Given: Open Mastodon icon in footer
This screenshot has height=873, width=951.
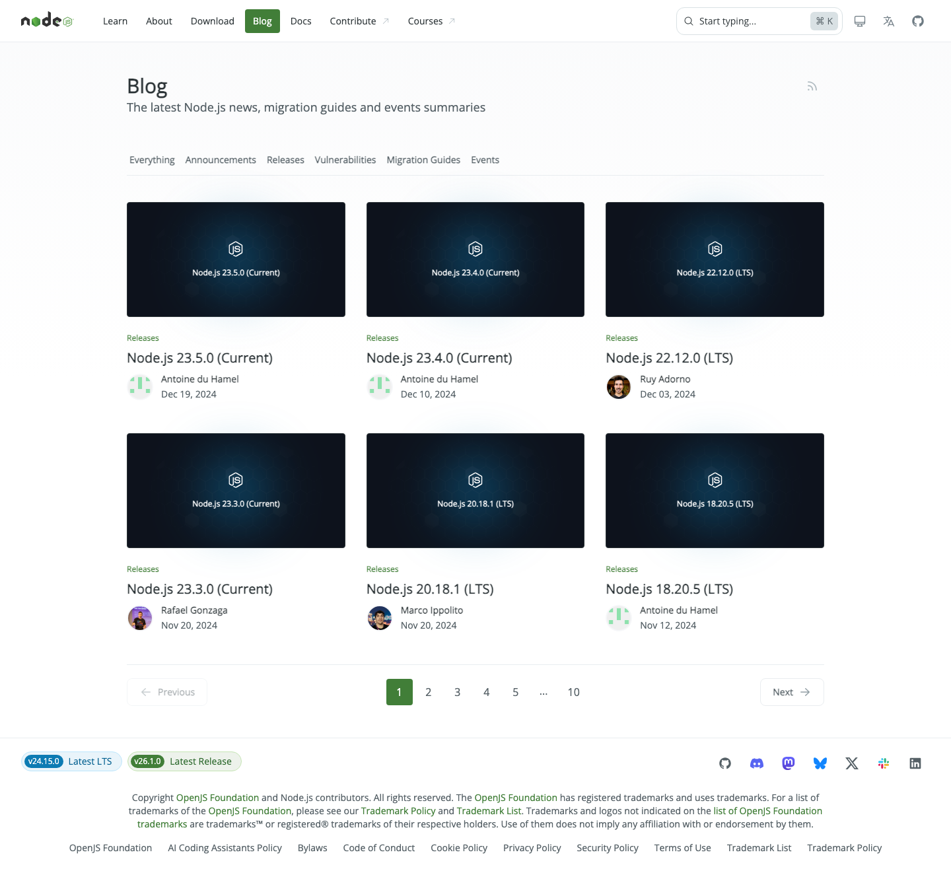Looking at the screenshot, I should (789, 763).
